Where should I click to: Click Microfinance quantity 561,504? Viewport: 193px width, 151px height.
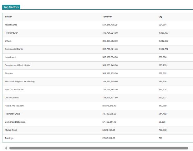[x=163, y=25]
